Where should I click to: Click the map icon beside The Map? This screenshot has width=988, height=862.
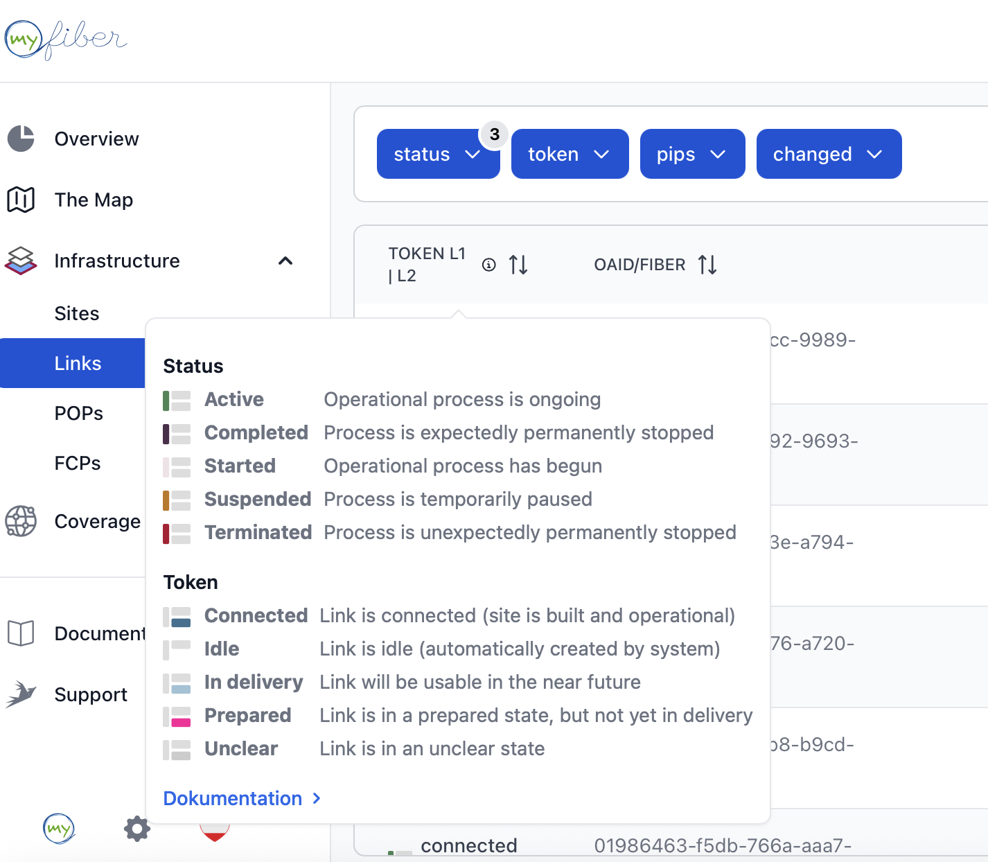coord(21,200)
